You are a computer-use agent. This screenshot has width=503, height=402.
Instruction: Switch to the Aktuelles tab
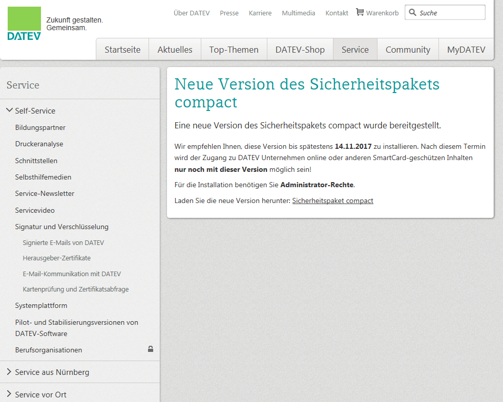(x=175, y=49)
